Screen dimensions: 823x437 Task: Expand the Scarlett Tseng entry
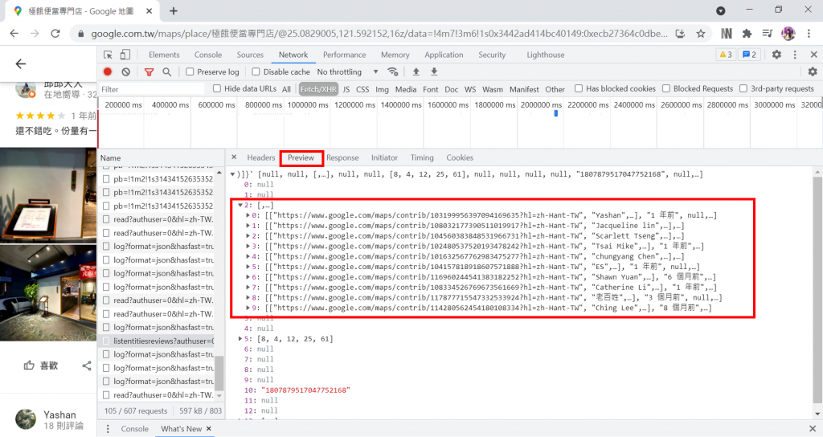248,236
